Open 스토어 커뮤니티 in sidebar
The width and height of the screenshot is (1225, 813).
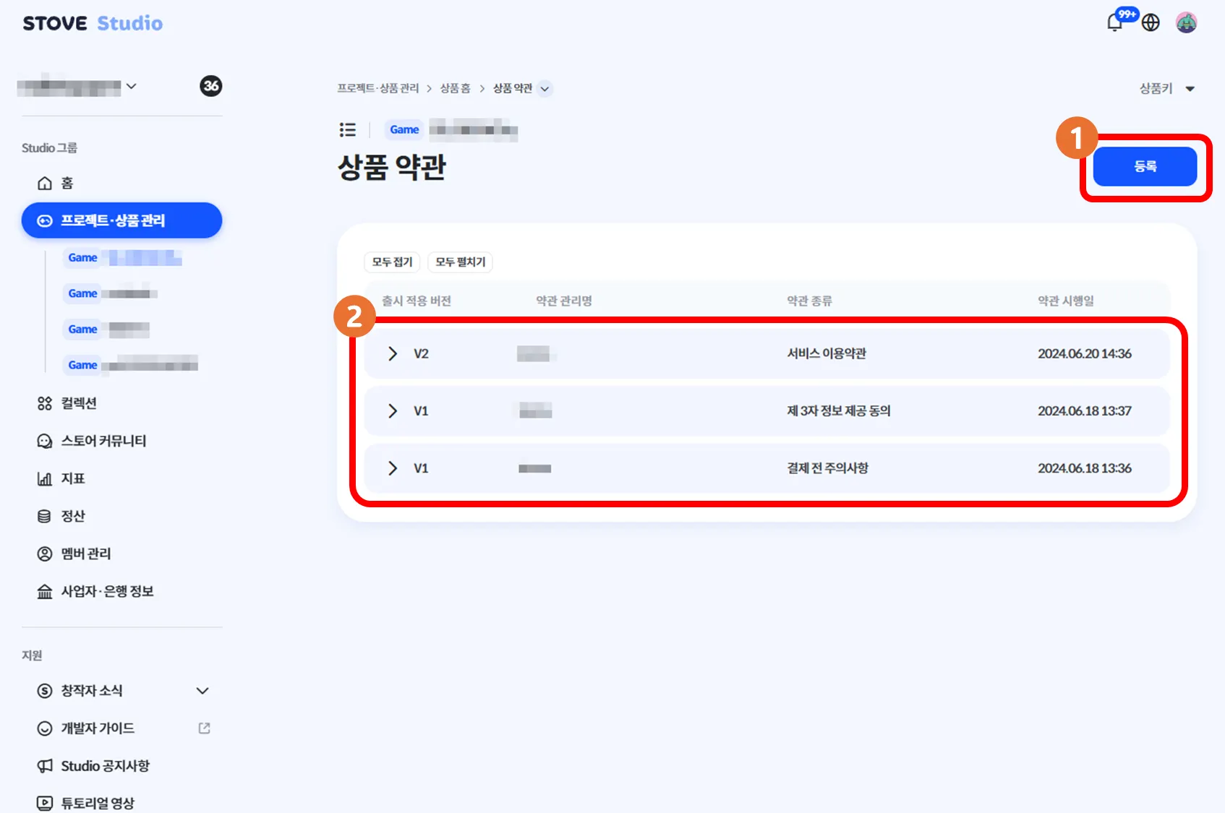[103, 441]
